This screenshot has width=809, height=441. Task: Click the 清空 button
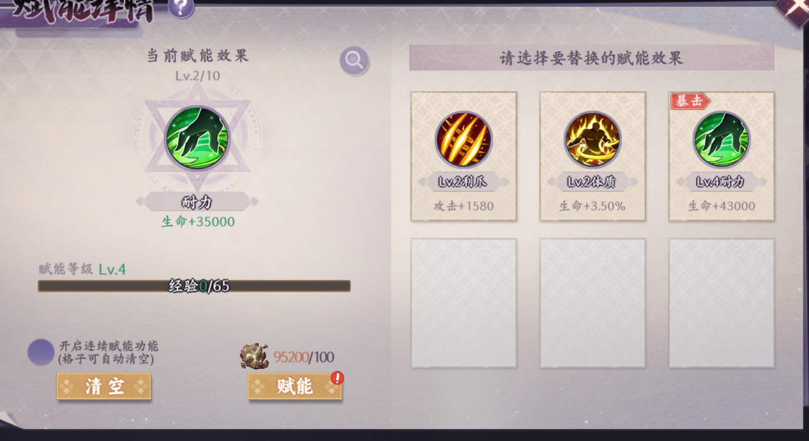103,386
